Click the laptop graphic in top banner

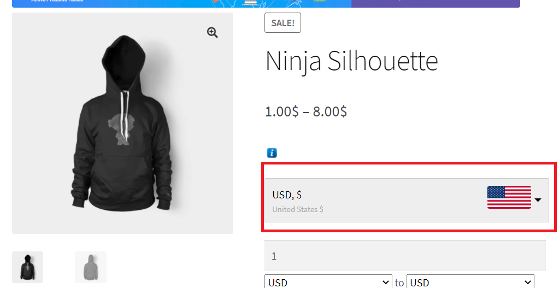[251, 3]
